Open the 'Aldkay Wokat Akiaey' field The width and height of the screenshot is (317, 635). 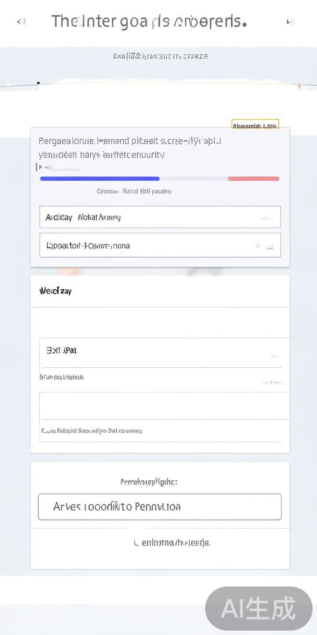[150, 217]
